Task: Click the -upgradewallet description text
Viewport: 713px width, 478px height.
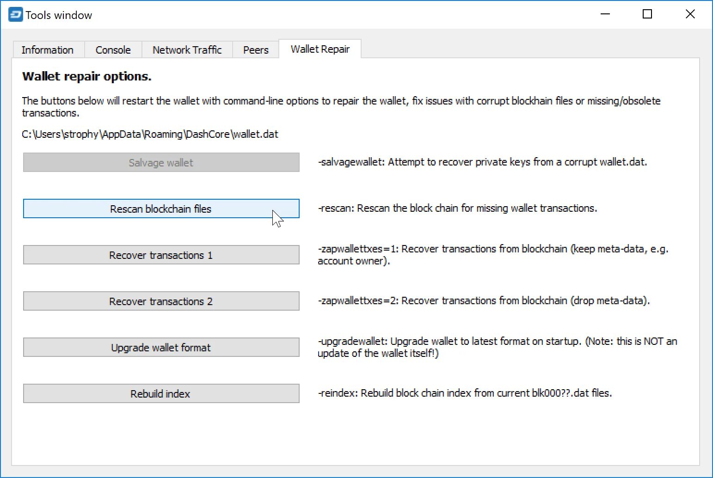Action: tap(498, 347)
